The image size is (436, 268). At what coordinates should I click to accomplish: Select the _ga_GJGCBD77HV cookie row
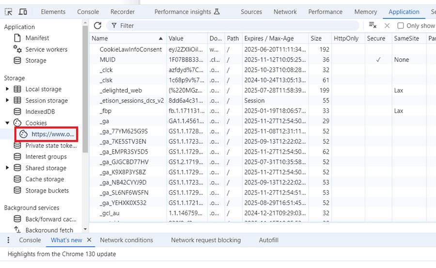tap(263, 162)
